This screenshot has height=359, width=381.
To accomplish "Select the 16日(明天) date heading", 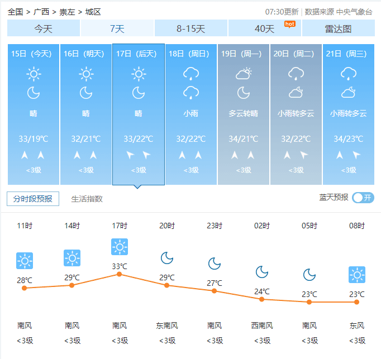I will click(x=84, y=54).
